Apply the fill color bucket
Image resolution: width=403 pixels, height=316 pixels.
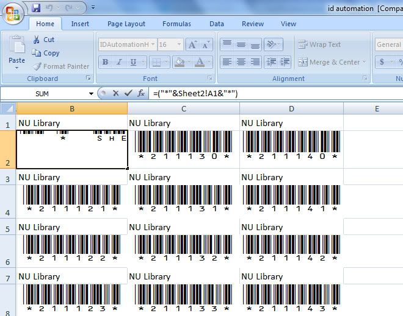click(180, 62)
